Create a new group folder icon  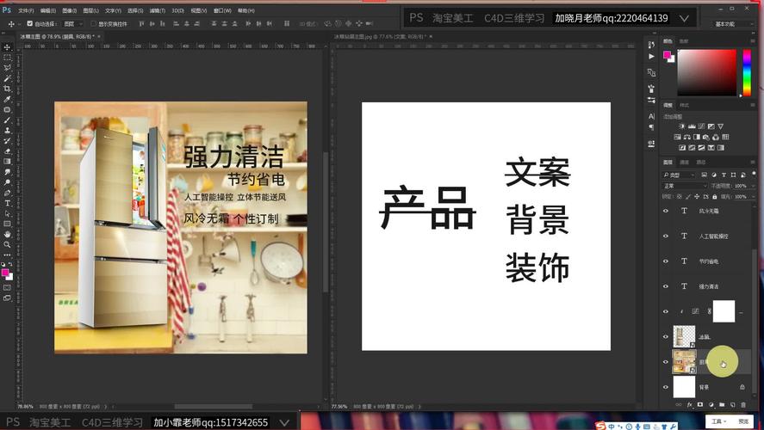pos(722,405)
